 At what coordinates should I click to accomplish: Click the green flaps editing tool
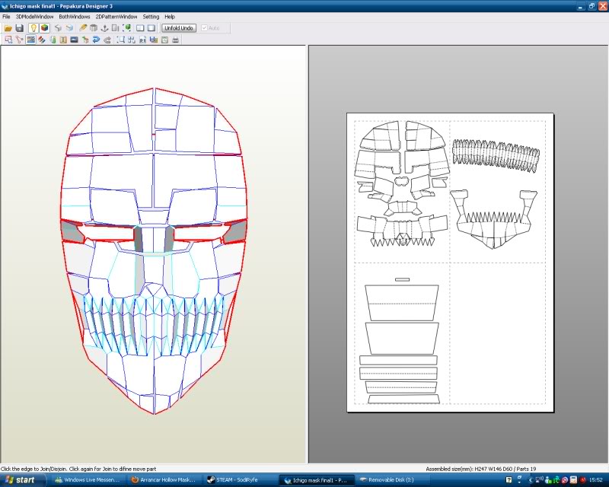(53, 40)
